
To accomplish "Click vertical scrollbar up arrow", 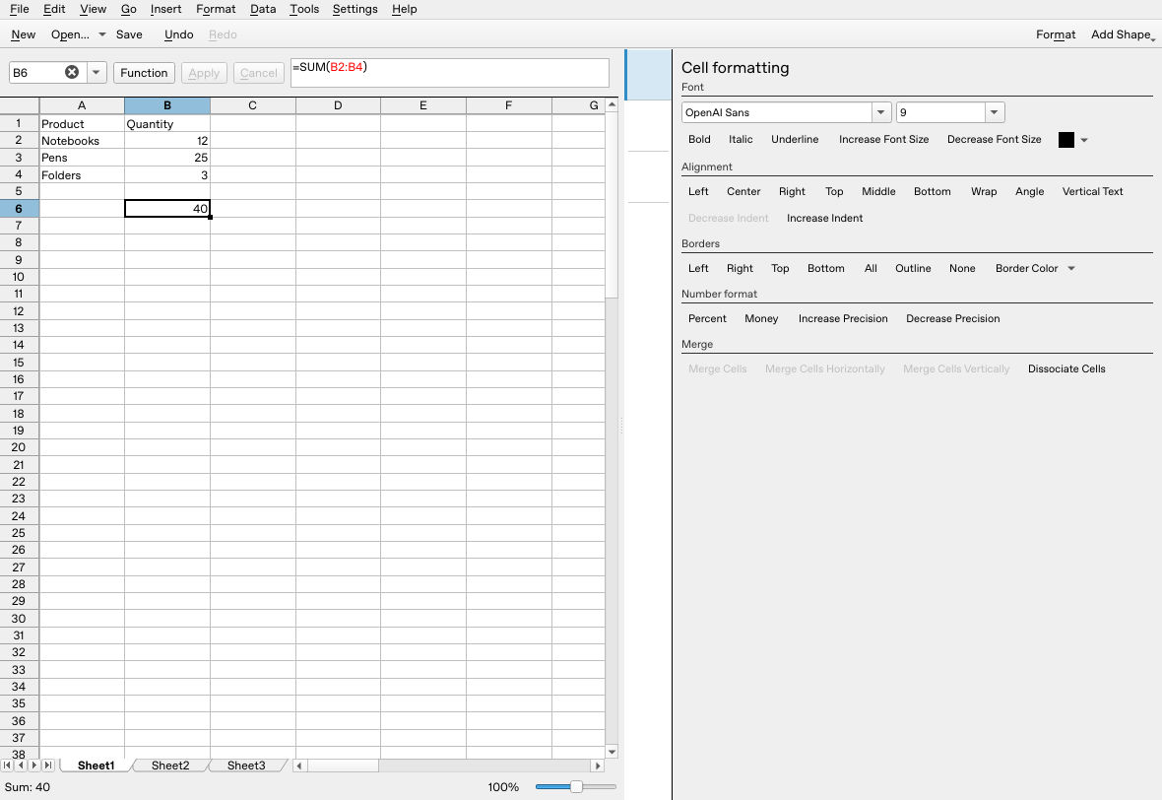I will click(x=613, y=104).
